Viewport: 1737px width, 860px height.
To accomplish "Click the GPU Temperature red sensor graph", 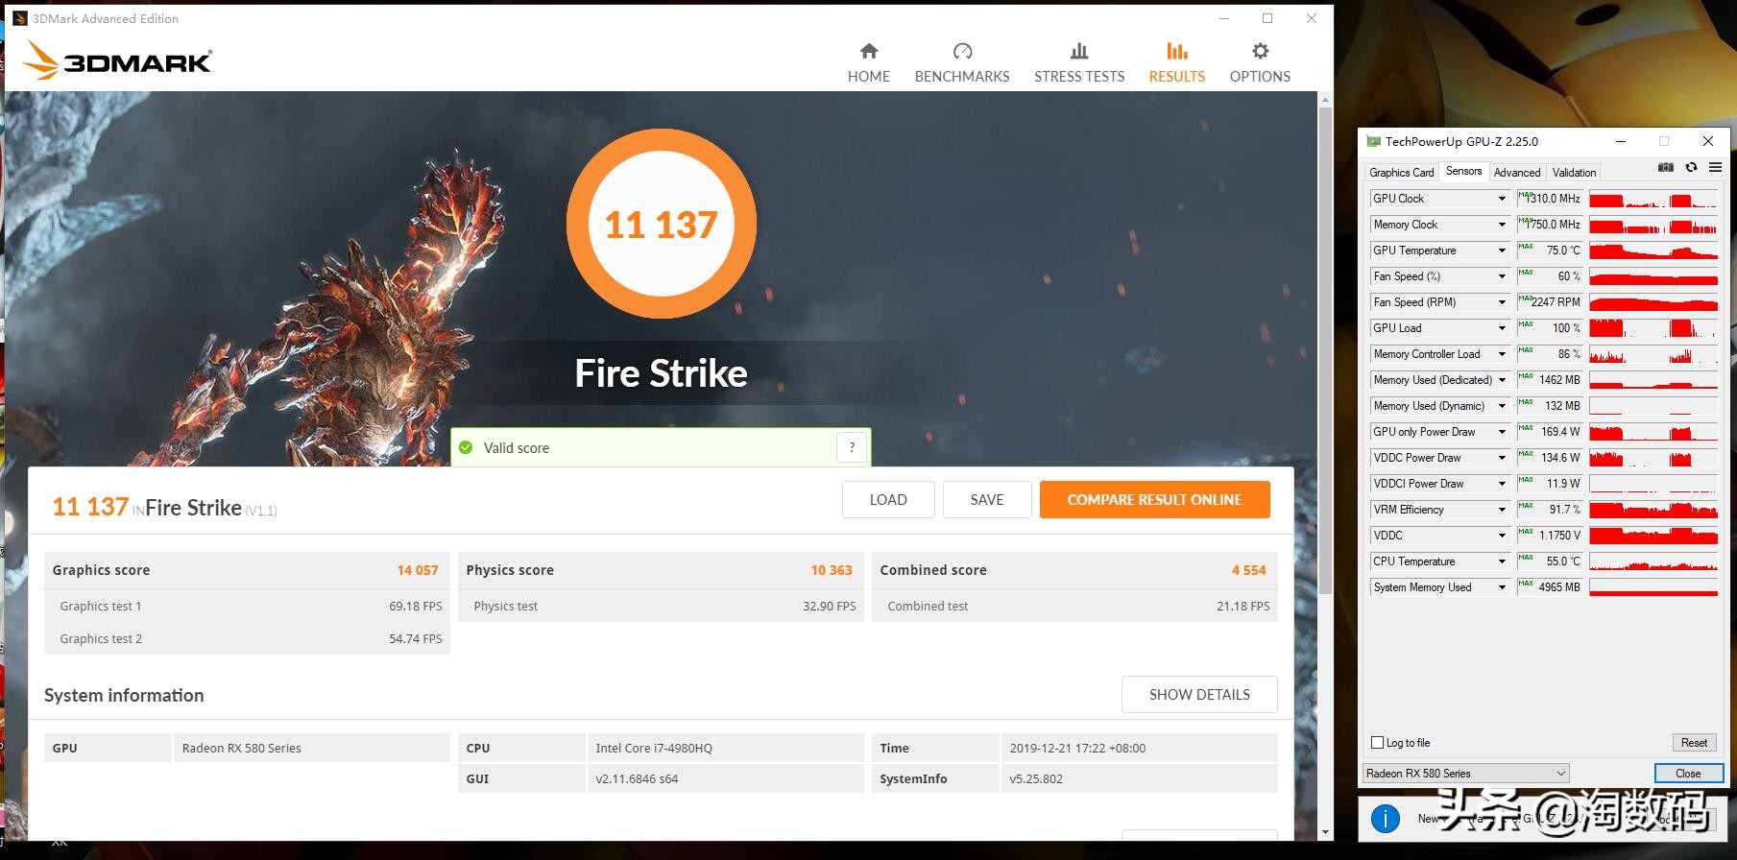I will pos(1653,251).
